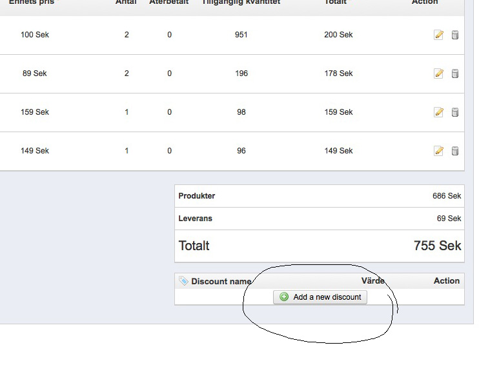
Task: Edit the 149 Sek product row
Action: click(439, 151)
